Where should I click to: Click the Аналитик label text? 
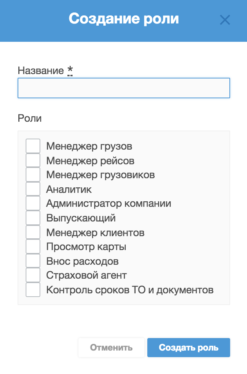69,190
